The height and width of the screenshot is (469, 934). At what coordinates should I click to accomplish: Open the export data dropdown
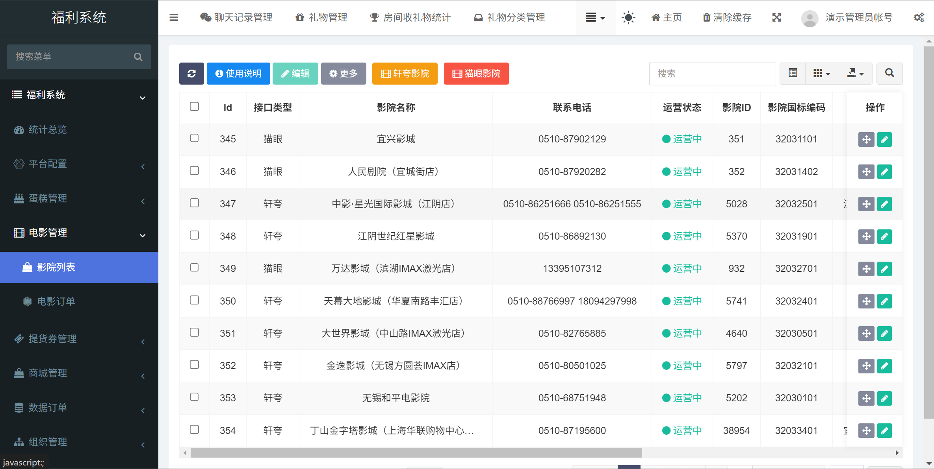(x=856, y=74)
